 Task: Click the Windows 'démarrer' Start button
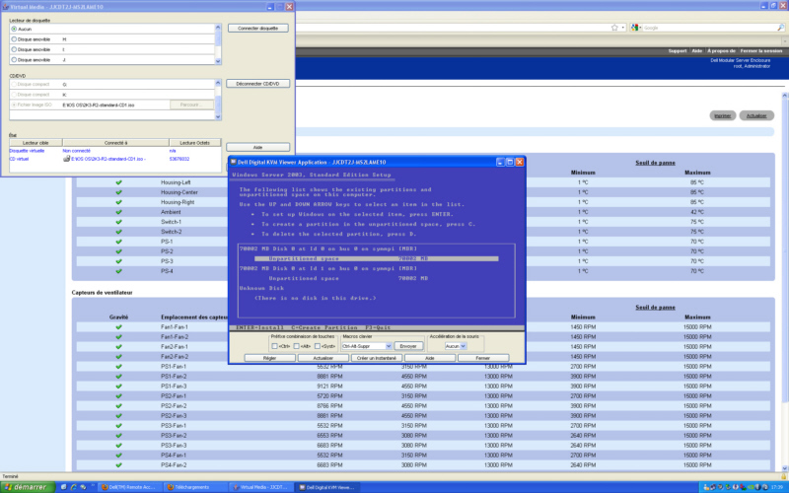[27, 487]
